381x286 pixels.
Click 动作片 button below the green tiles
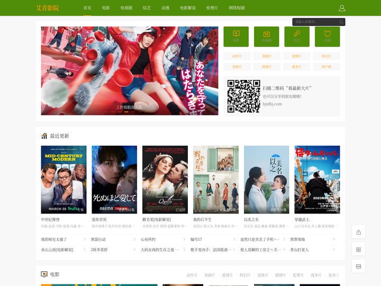pos(237,56)
